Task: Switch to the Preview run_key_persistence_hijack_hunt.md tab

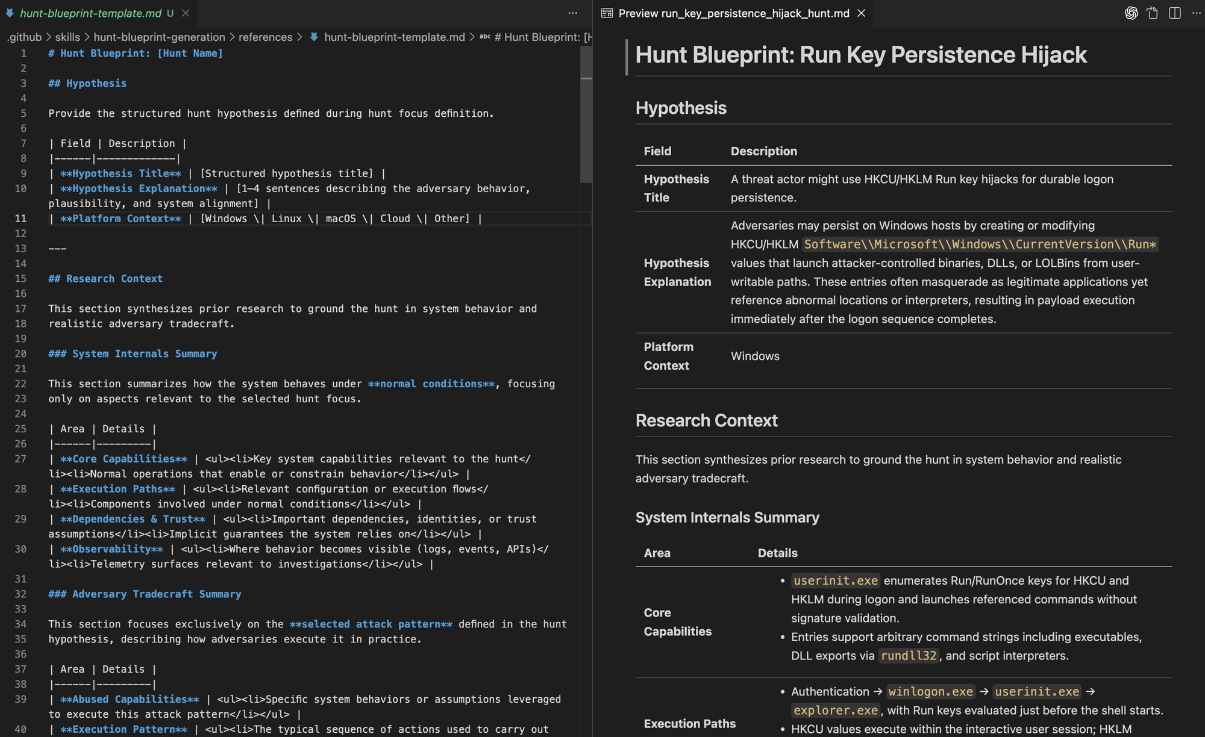Action: [x=733, y=13]
